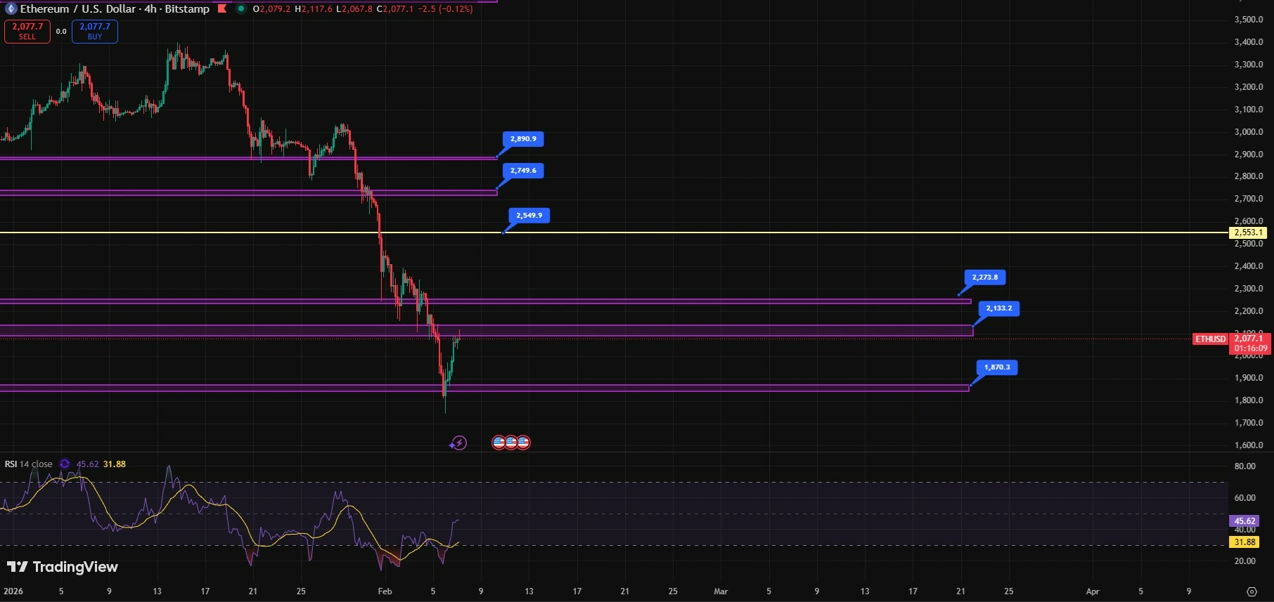Click the purple 45.62 RSI legend value
Screen dimensions: 1274x602
click(87, 464)
